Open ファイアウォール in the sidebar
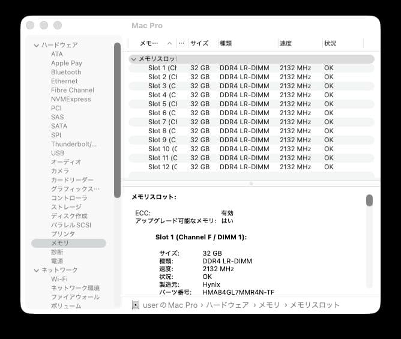This screenshot has width=401, height=339. click(x=75, y=297)
